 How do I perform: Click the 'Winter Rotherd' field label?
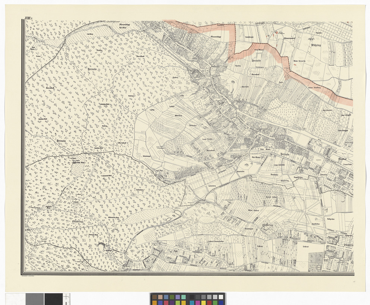coord(254,210)
